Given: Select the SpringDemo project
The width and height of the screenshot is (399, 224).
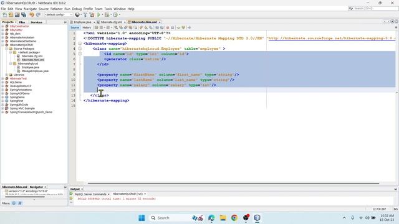Looking at the screenshot, I should [17, 97].
